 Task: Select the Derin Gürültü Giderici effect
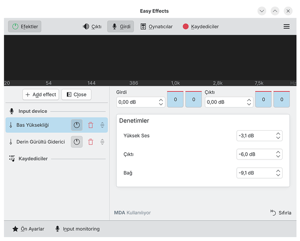click(56, 142)
